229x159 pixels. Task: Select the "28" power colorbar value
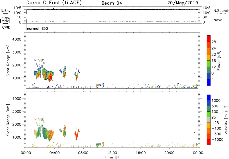(214, 42)
